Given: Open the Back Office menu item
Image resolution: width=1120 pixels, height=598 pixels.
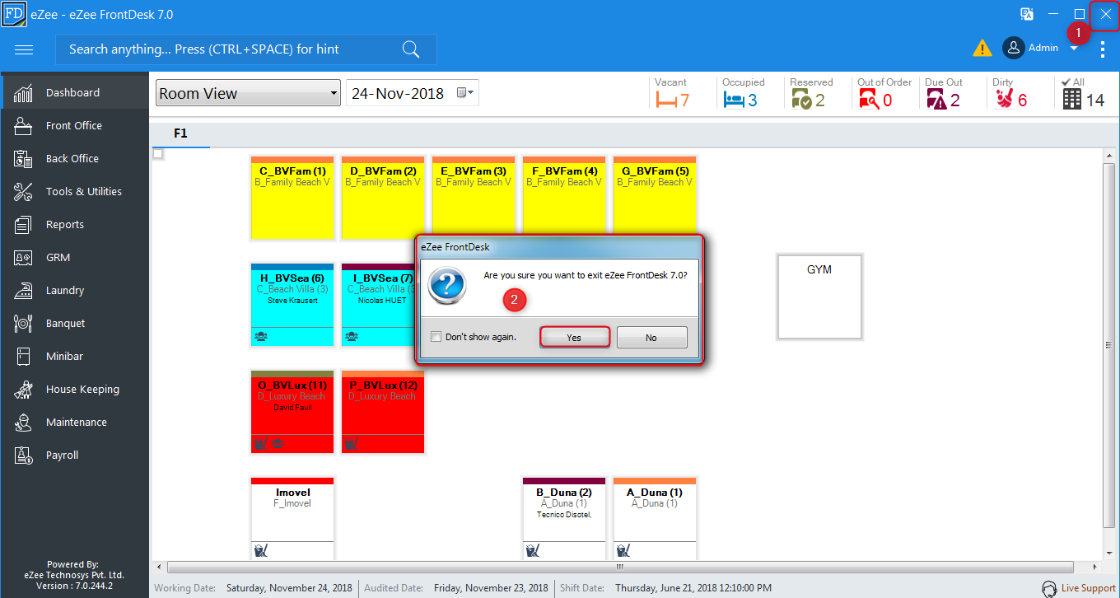Looking at the screenshot, I should click(x=74, y=159).
